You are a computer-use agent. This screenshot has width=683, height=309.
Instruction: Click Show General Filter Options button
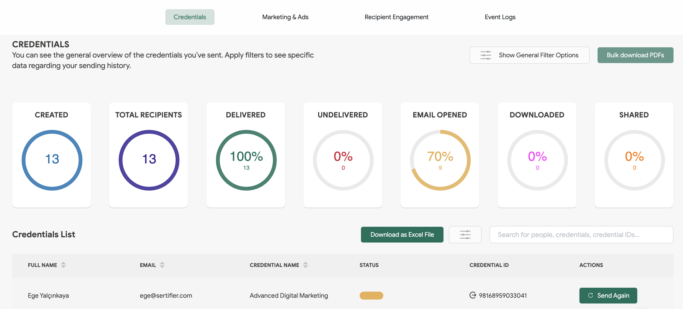(x=529, y=55)
